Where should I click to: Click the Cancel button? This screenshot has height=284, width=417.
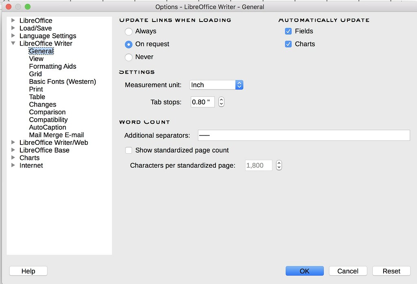[348, 271]
